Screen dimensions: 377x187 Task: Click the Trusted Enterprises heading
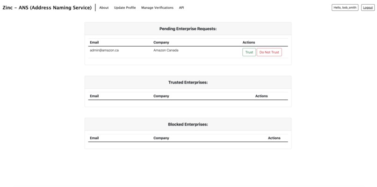(x=188, y=83)
